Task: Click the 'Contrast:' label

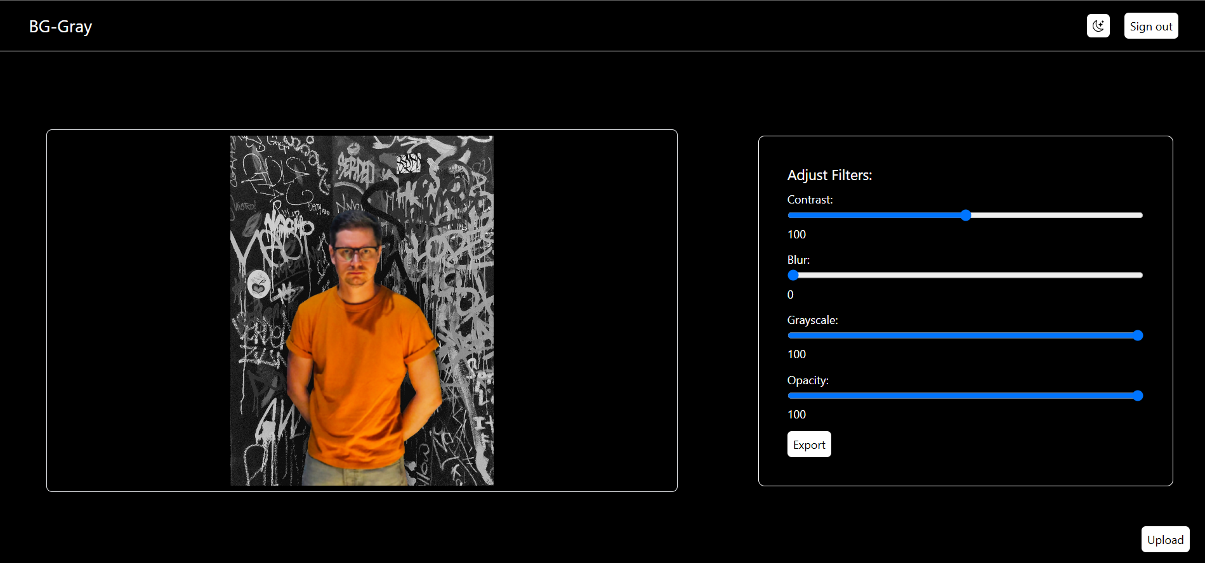Action: click(810, 200)
